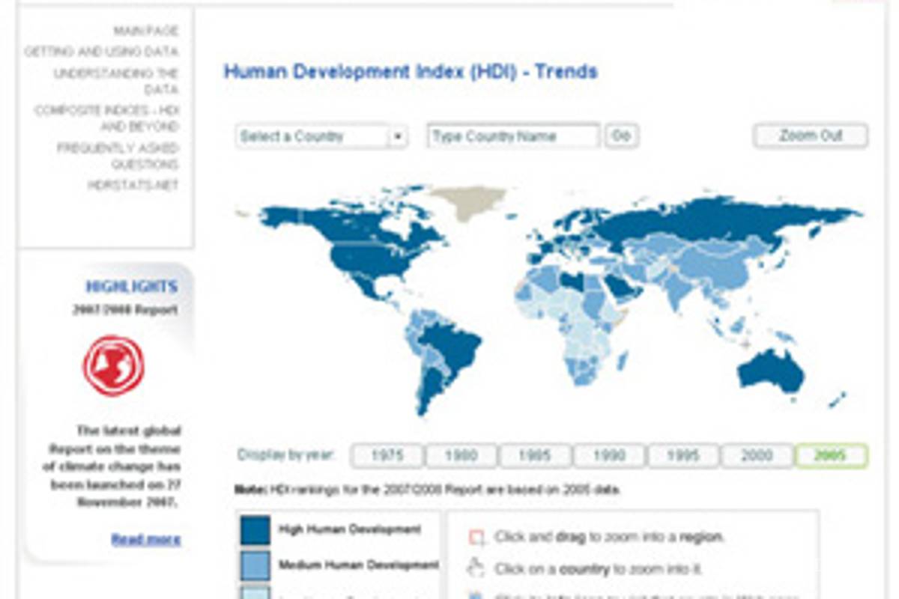Click the High Human Development color swatch
899x599 pixels.
pos(255,530)
